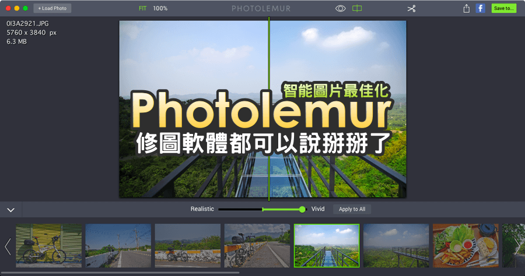Collapse the filmstrip with the chevron

(x=10, y=210)
